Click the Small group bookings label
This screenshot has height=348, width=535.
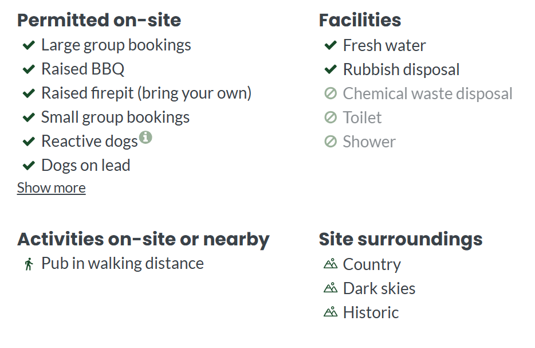click(115, 118)
